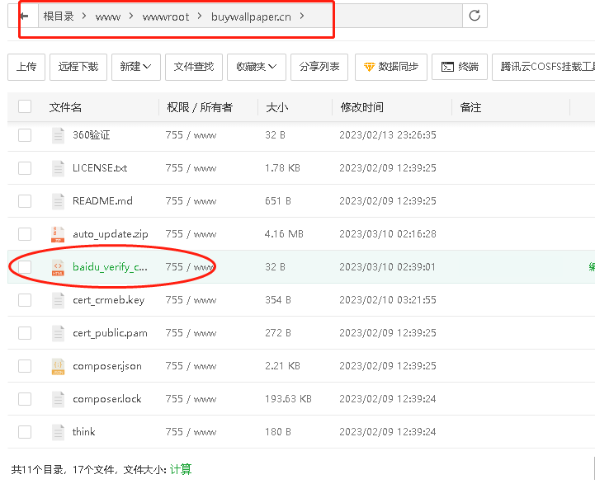This screenshot has width=595, height=498.
Task: Open the 收藏夹 dropdown menu
Action: tap(256, 67)
